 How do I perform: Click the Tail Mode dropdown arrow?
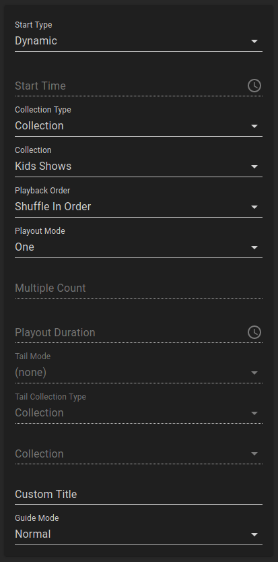click(x=254, y=373)
